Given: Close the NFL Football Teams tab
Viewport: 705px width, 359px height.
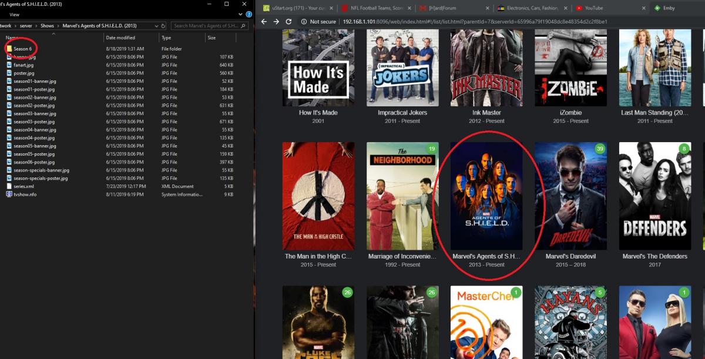Looking at the screenshot, I should click(x=410, y=8).
